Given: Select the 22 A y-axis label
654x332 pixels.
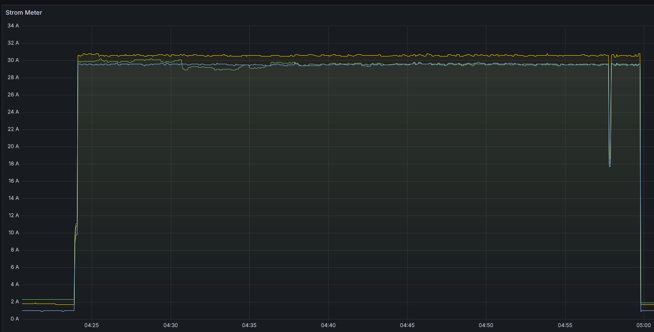Looking at the screenshot, I should coord(13,129).
